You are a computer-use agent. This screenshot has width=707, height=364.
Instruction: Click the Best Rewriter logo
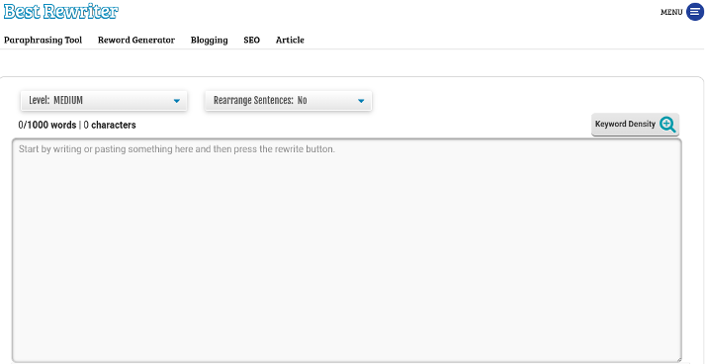click(61, 12)
